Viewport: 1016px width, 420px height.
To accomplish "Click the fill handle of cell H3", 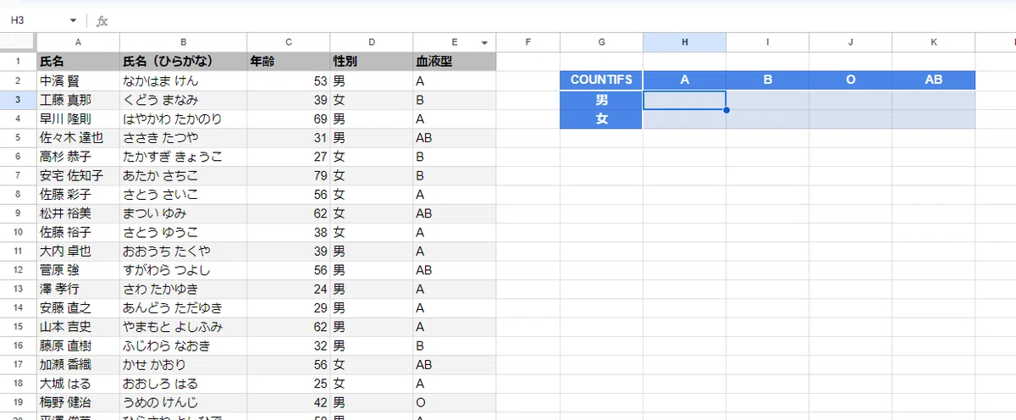I will click(x=726, y=110).
